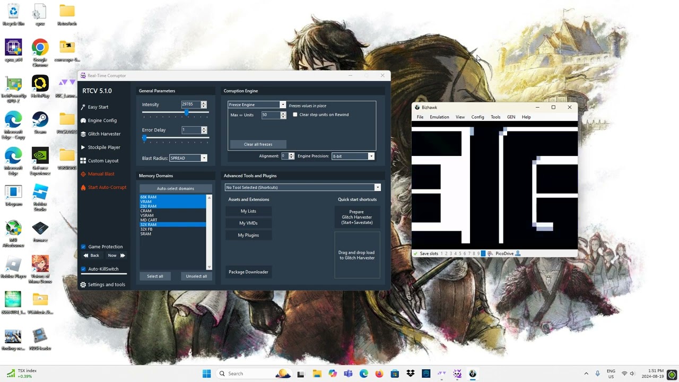679x382 pixels.
Task: Open Stockpile Player play icon
Action: 83,147
